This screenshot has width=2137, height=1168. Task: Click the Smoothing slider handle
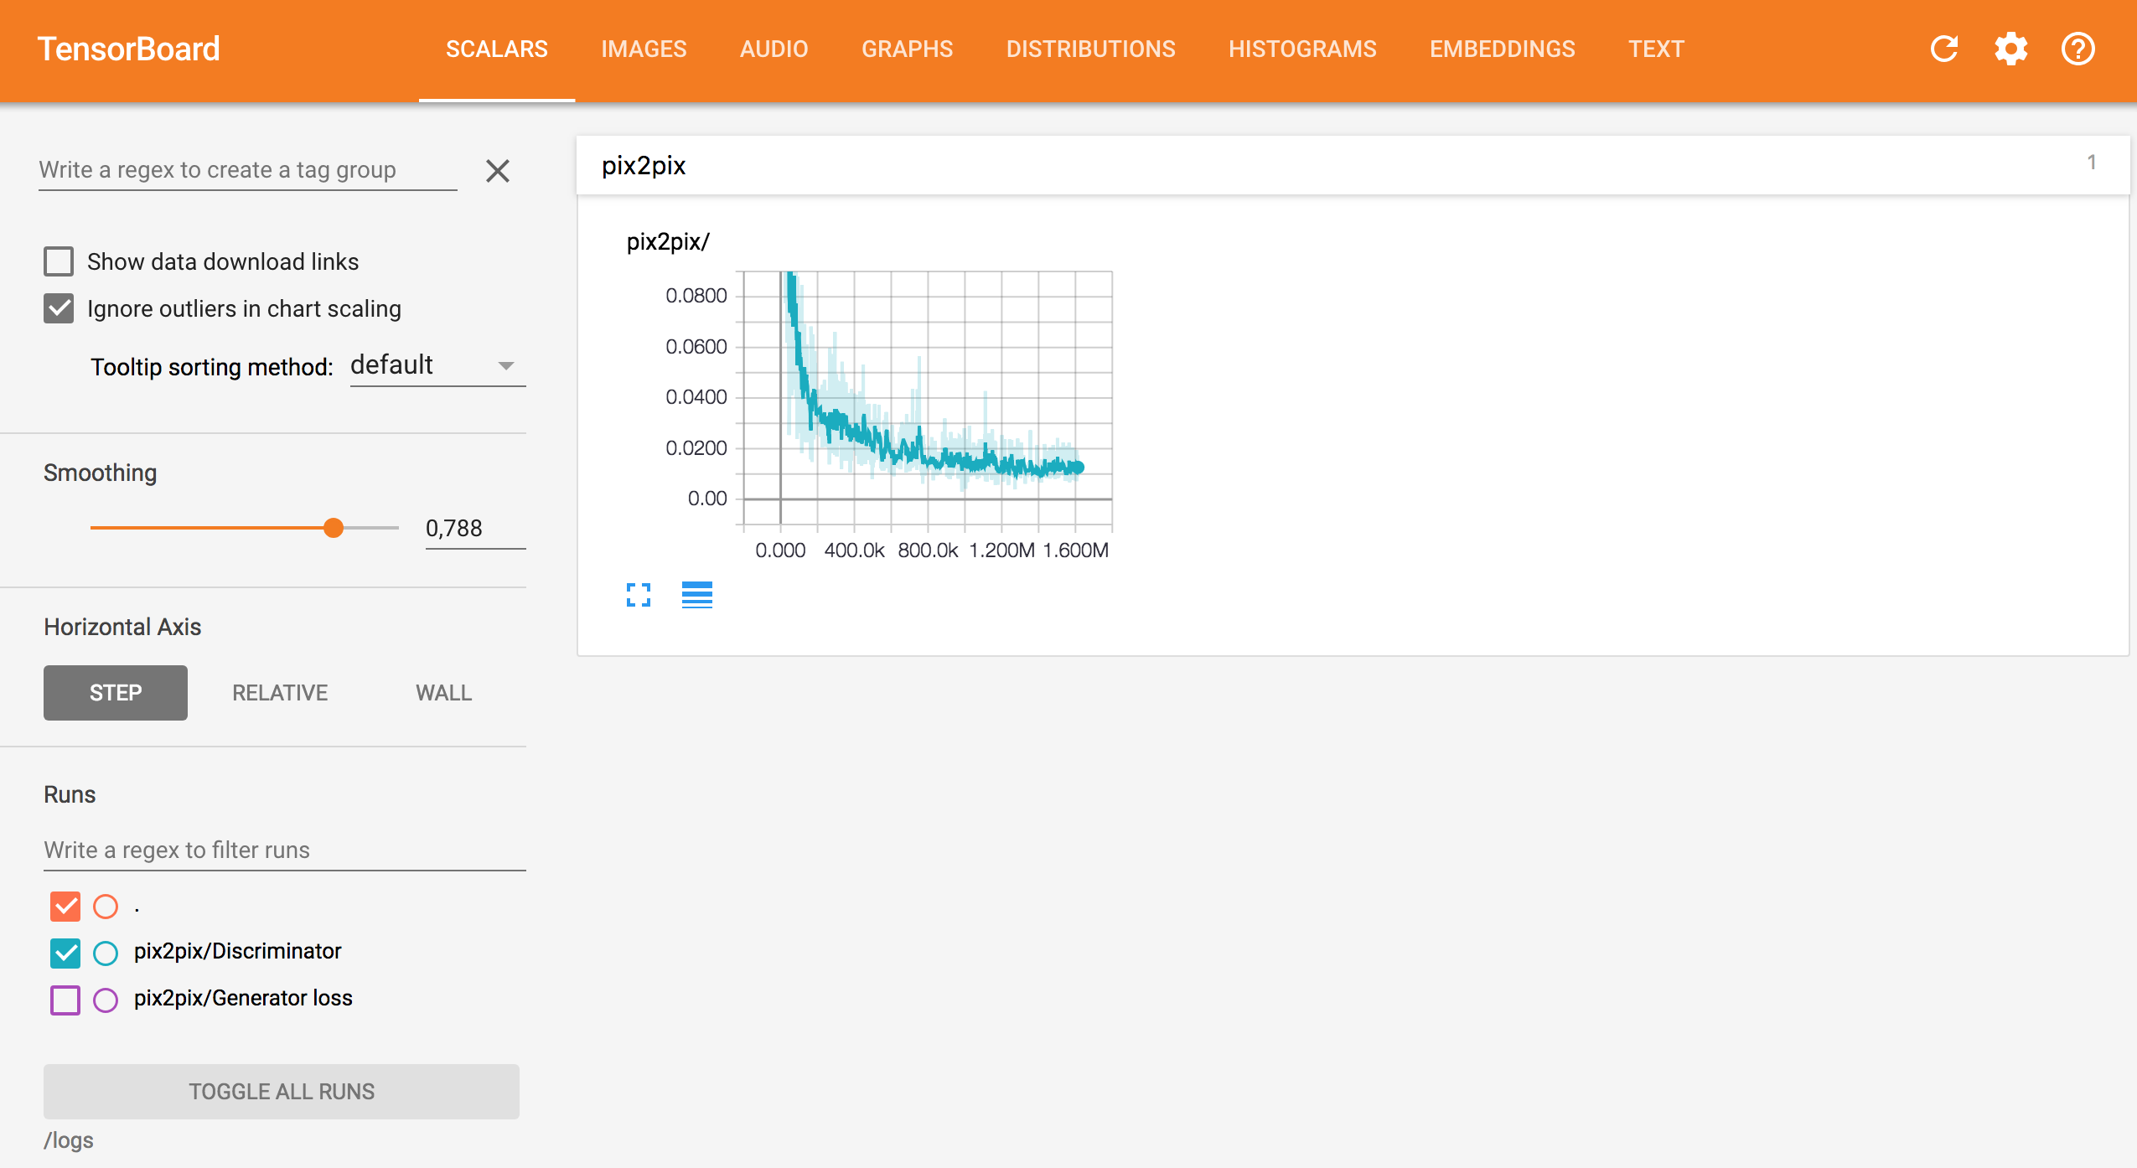coord(334,528)
